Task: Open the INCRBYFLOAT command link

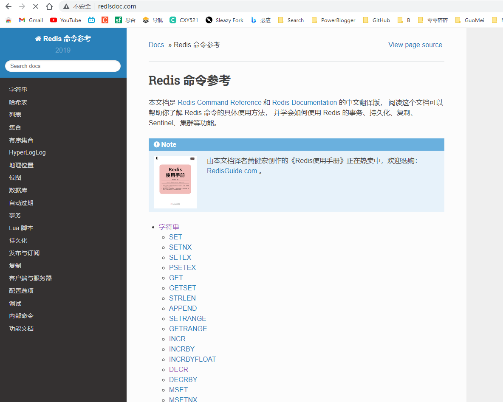Action: (x=192, y=360)
